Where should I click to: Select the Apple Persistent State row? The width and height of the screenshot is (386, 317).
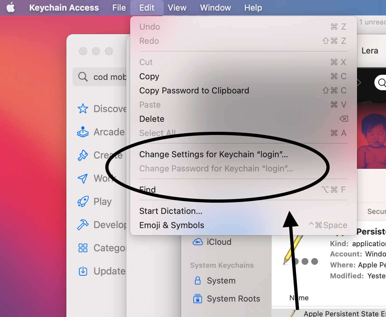coord(329,313)
